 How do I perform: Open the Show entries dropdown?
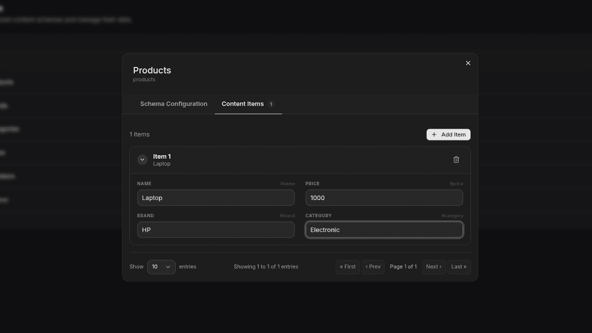pyautogui.click(x=161, y=266)
